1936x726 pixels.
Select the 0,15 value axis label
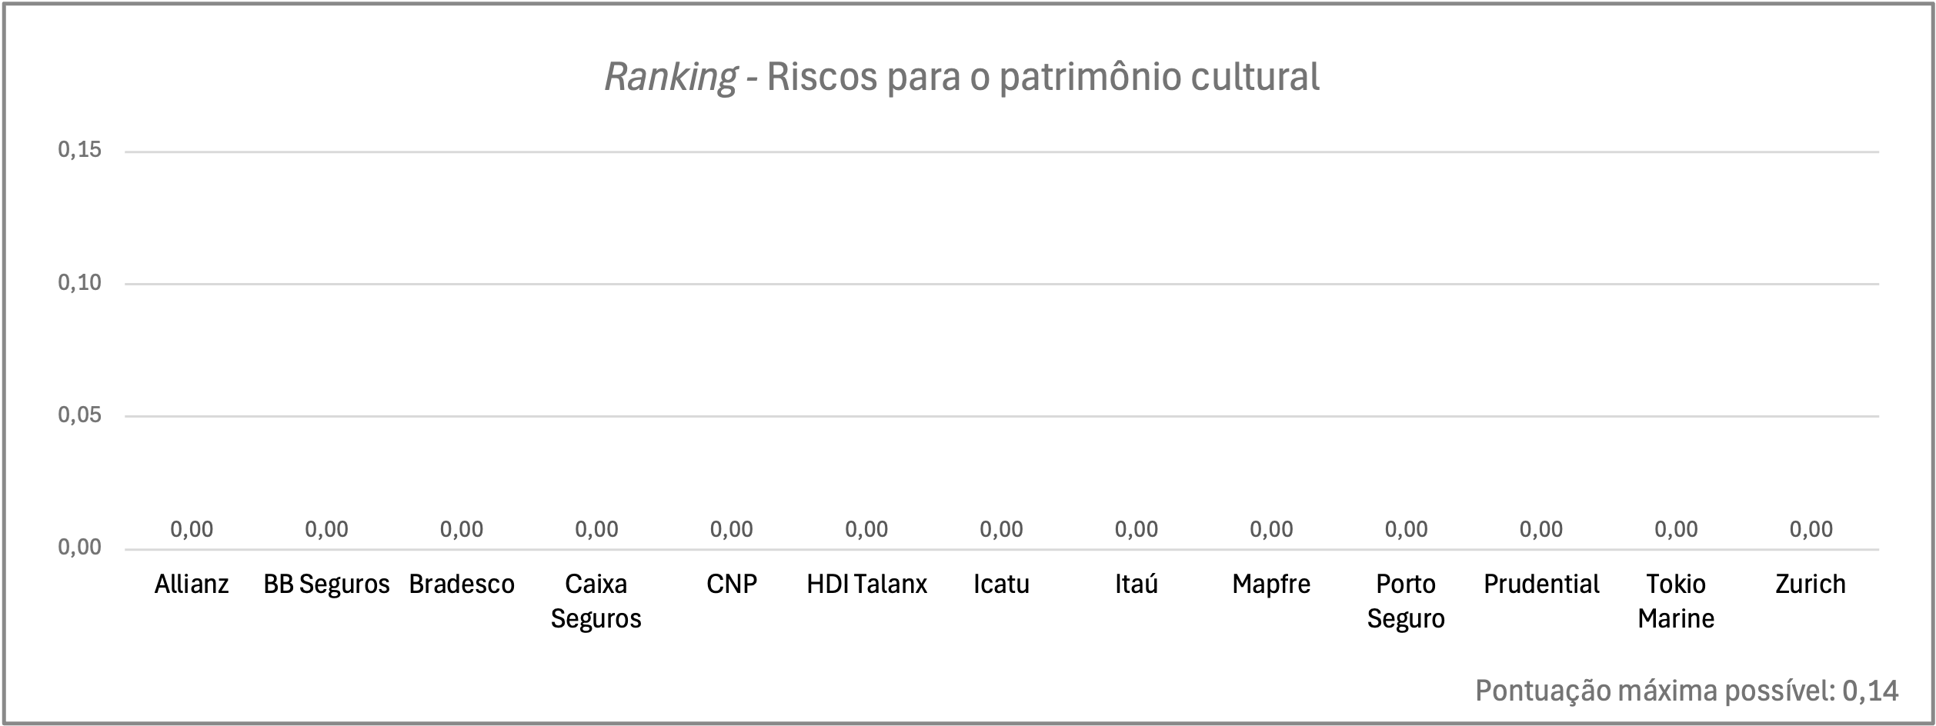point(80,150)
